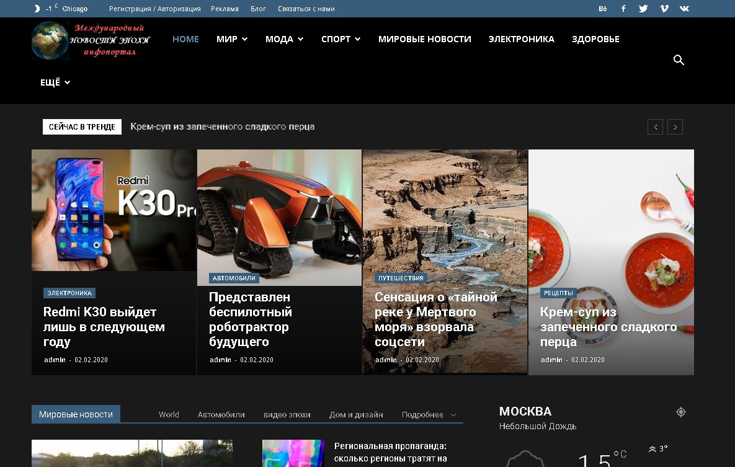
Task: Open the Facebook social link
Action: click(x=623, y=9)
